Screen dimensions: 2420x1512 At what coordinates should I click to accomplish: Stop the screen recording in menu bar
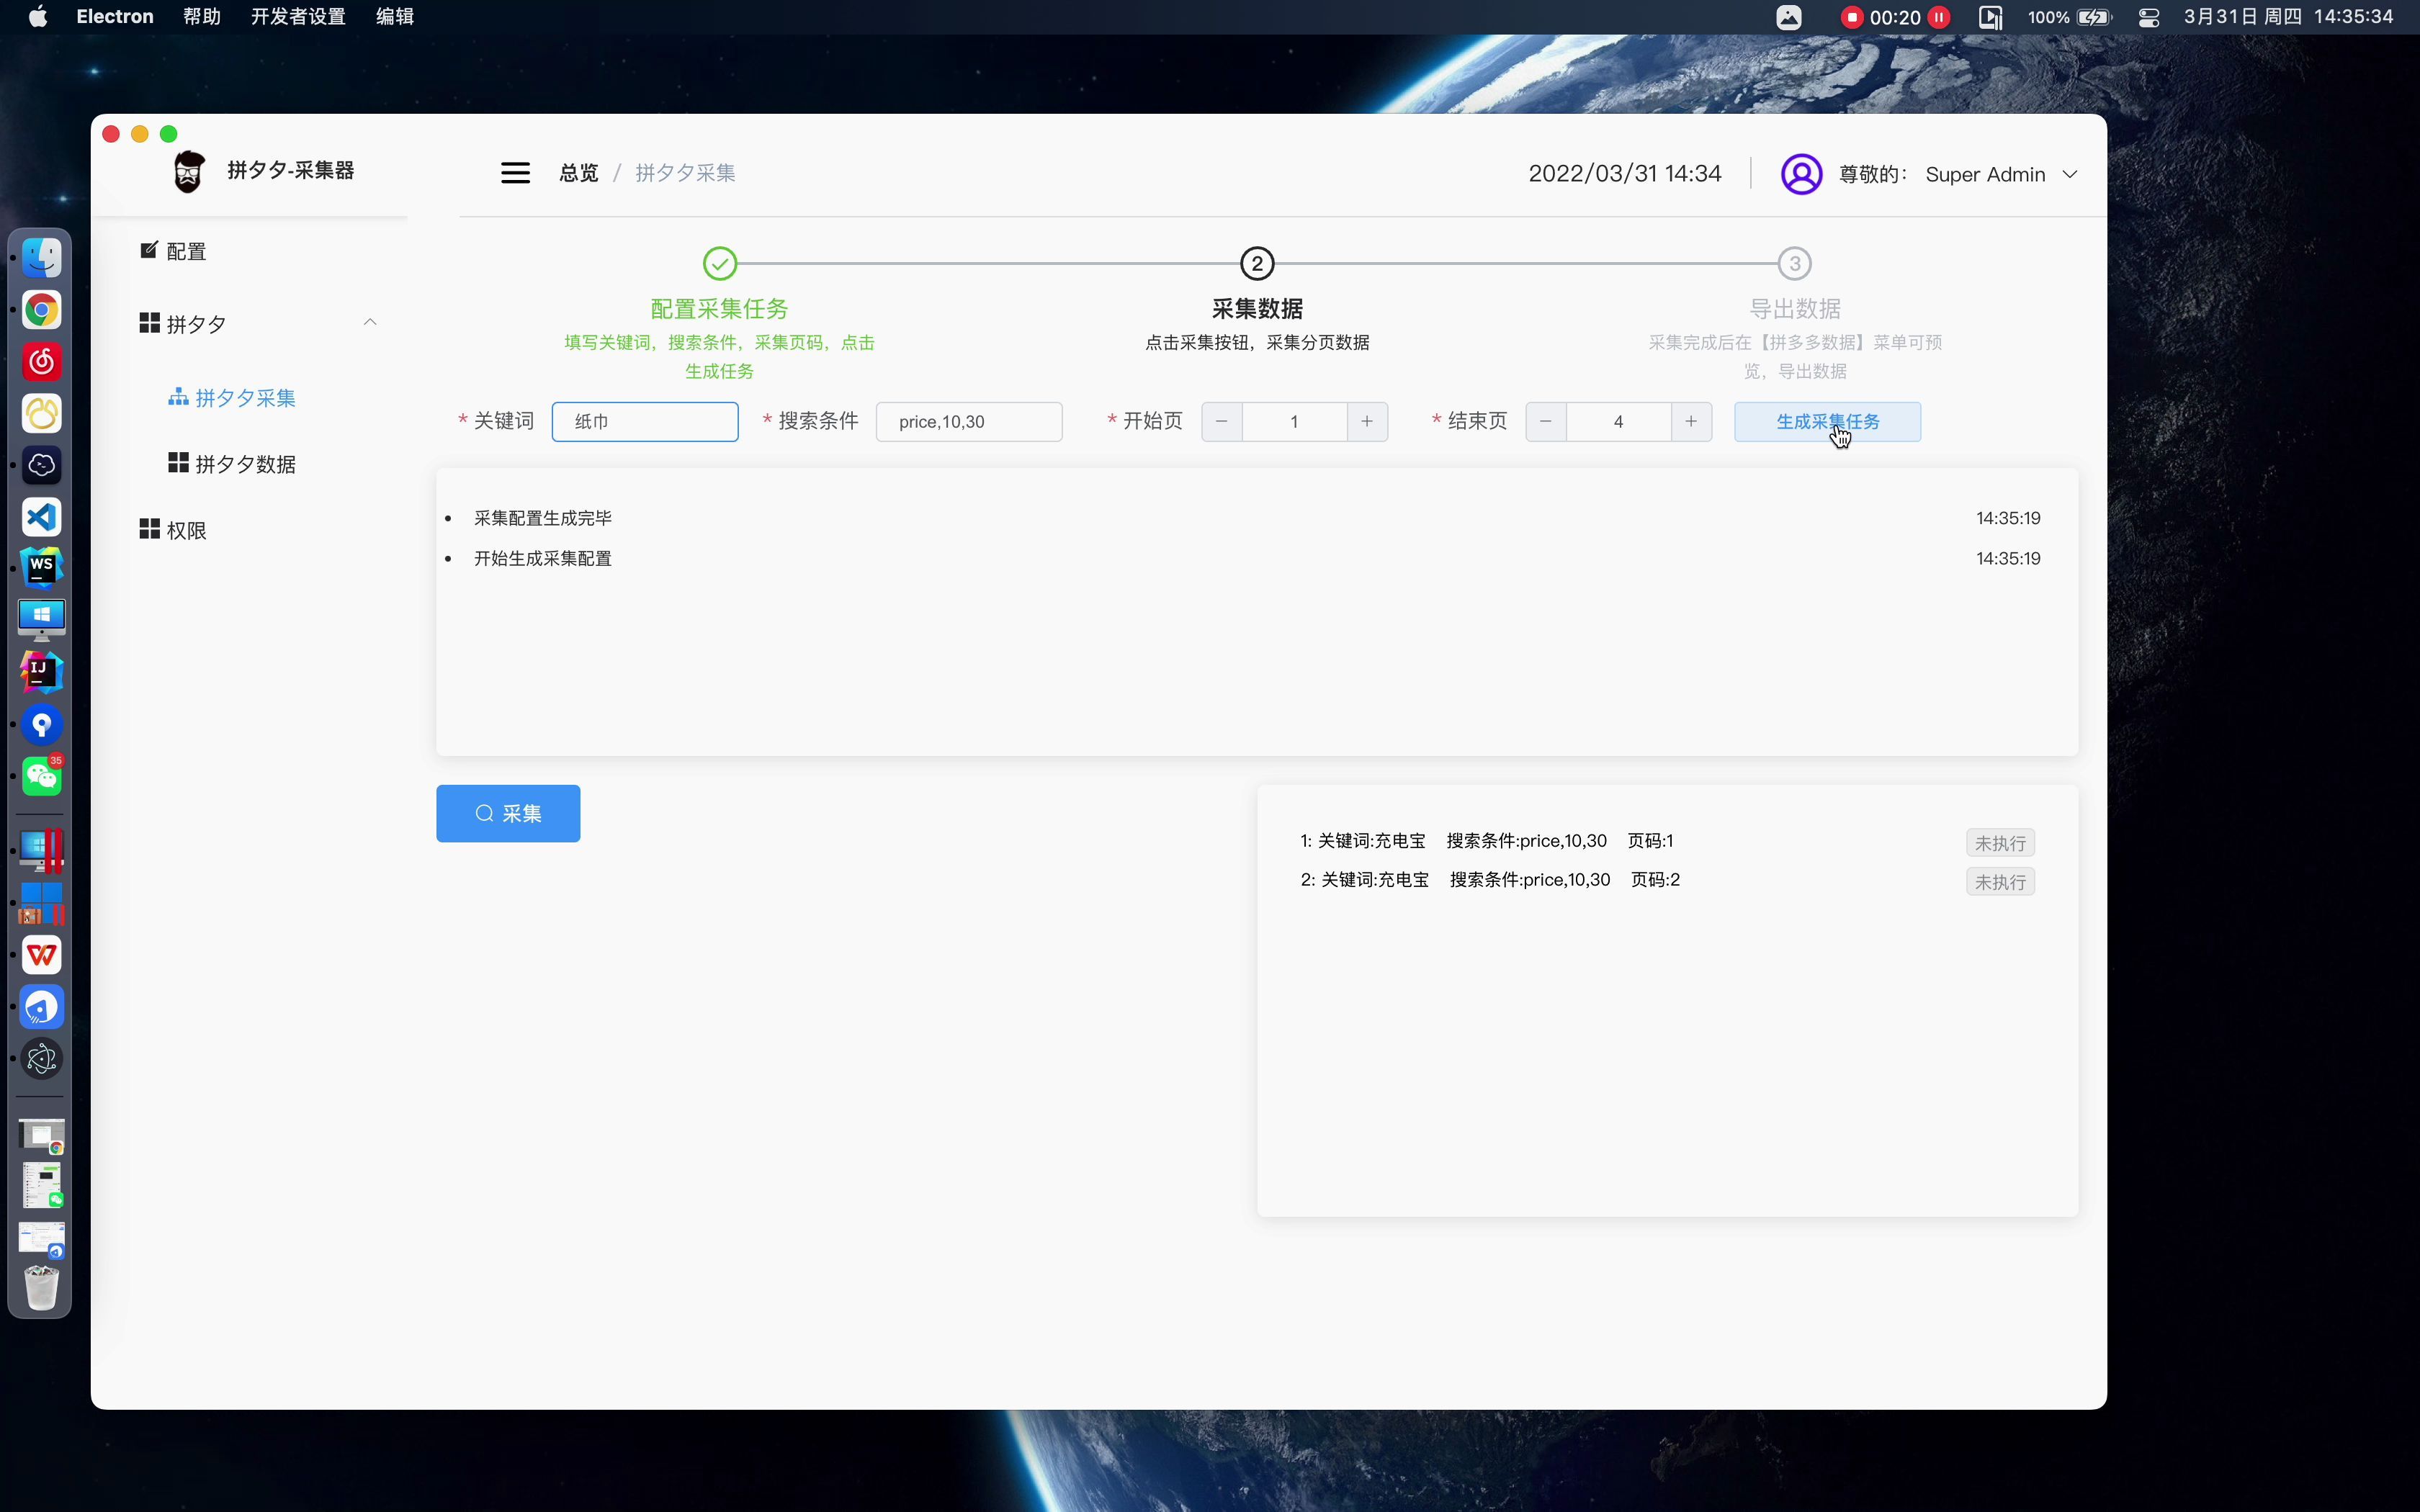pyautogui.click(x=1851, y=17)
